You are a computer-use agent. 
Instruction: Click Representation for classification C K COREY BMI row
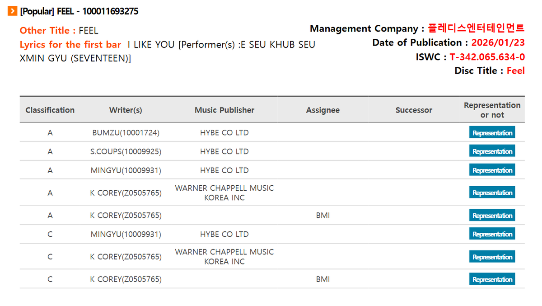(x=492, y=279)
